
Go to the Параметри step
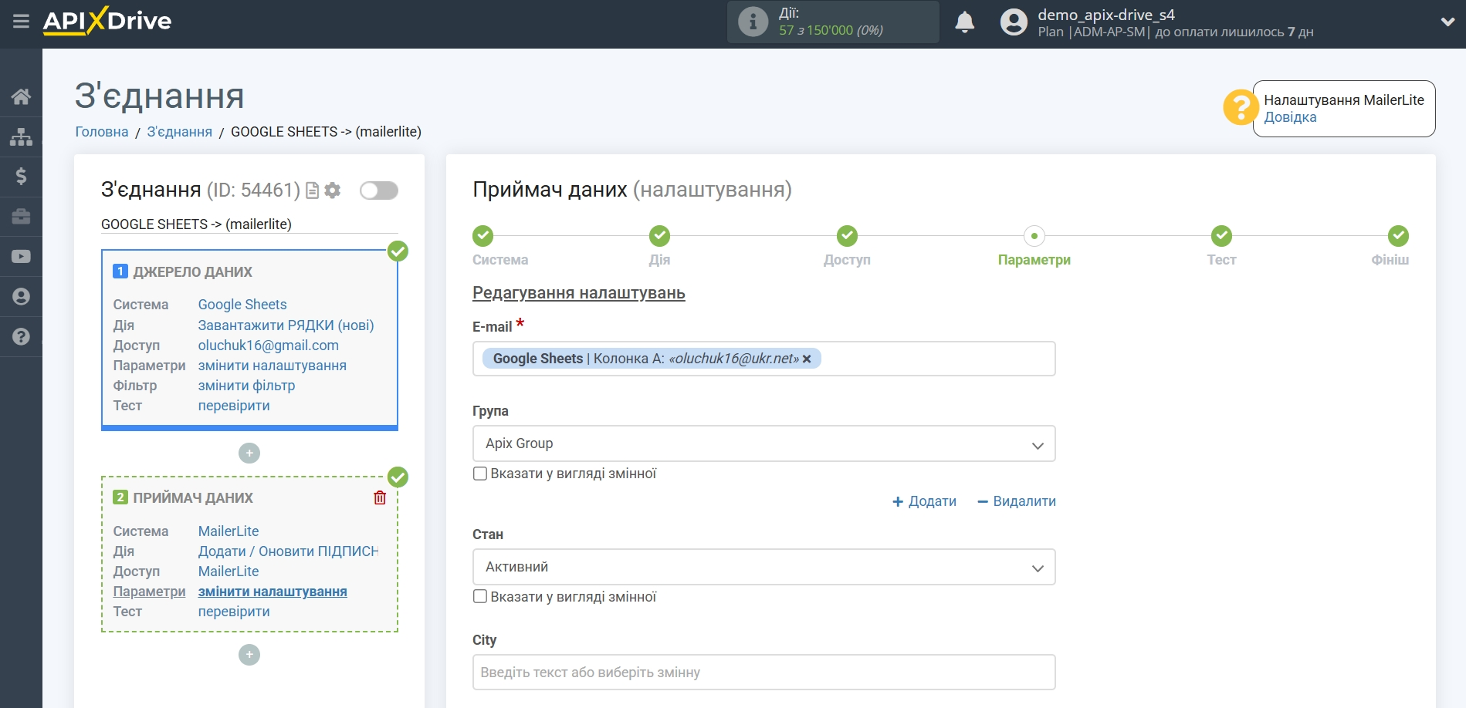click(1034, 247)
